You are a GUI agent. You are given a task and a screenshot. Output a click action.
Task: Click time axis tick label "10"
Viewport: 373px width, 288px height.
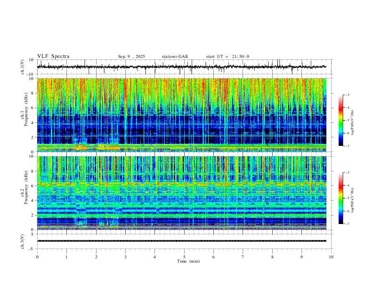point(331,257)
